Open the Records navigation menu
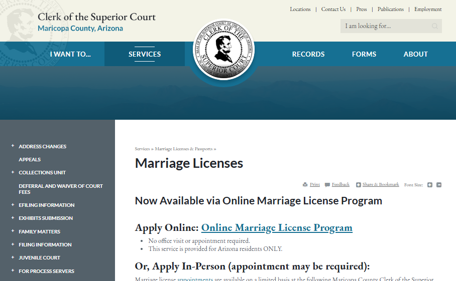Screen dimensions: 456x281 click(308, 54)
